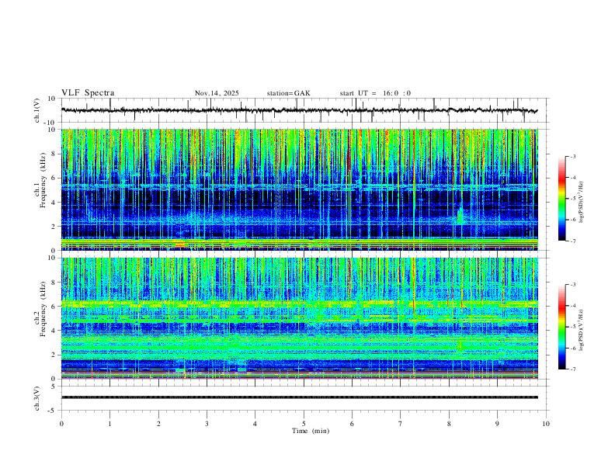Click the ch.2 spectrogram colorbar
The image size is (615, 475).
pos(561,327)
